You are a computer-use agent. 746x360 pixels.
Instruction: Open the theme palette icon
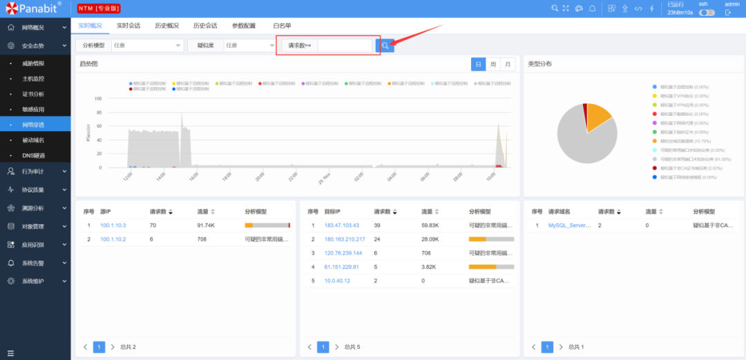(x=579, y=8)
